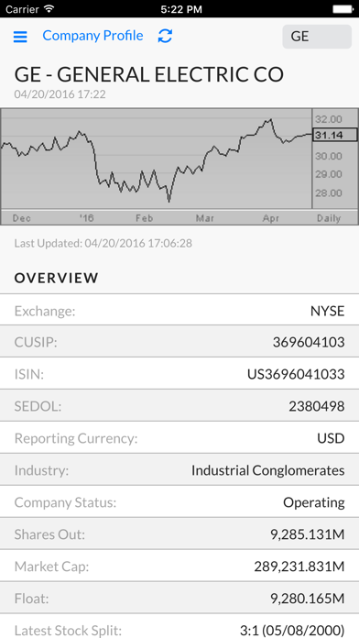This screenshot has width=359, height=638.
Task: Select the Market Cap value 289,231.831M
Action: pos(299,566)
